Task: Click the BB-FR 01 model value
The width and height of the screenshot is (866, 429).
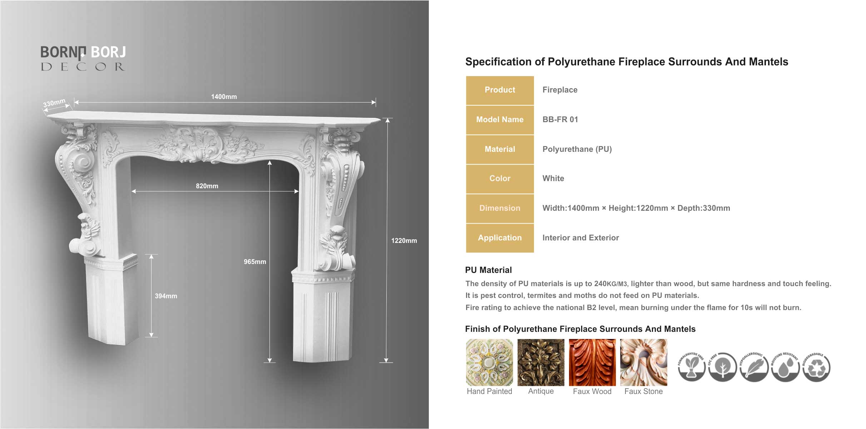Action: (x=560, y=120)
